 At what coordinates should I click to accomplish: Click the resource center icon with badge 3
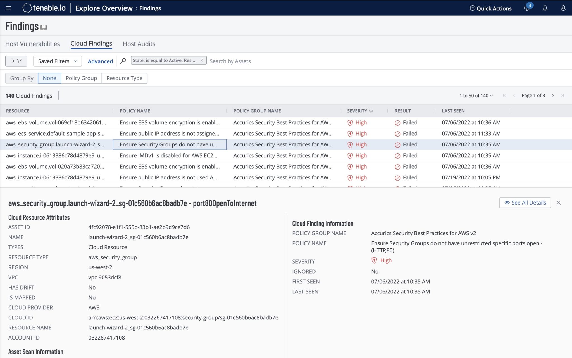pyautogui.click(x=527, y=8)
